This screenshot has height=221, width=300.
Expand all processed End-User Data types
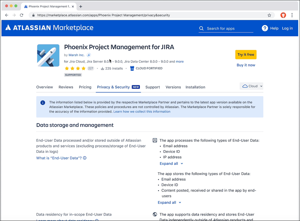pyautogui.click(x=171, y=164)
